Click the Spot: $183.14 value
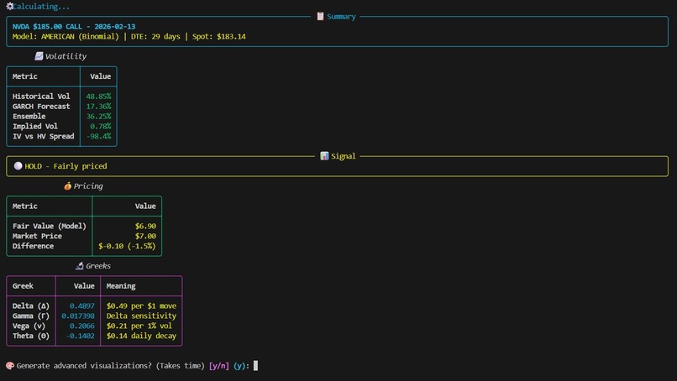677x381 pixels. 219,36
